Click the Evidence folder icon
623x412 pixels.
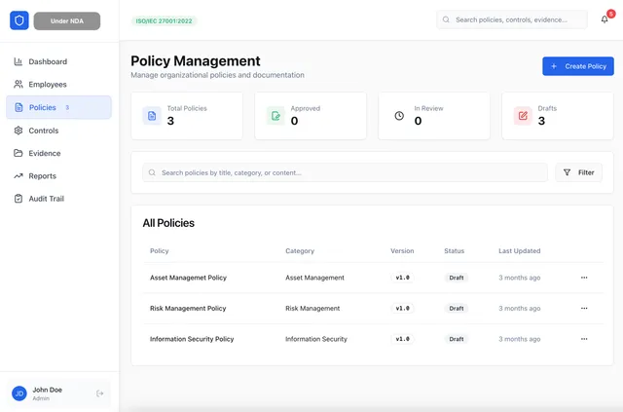click(x=18, y=153)
